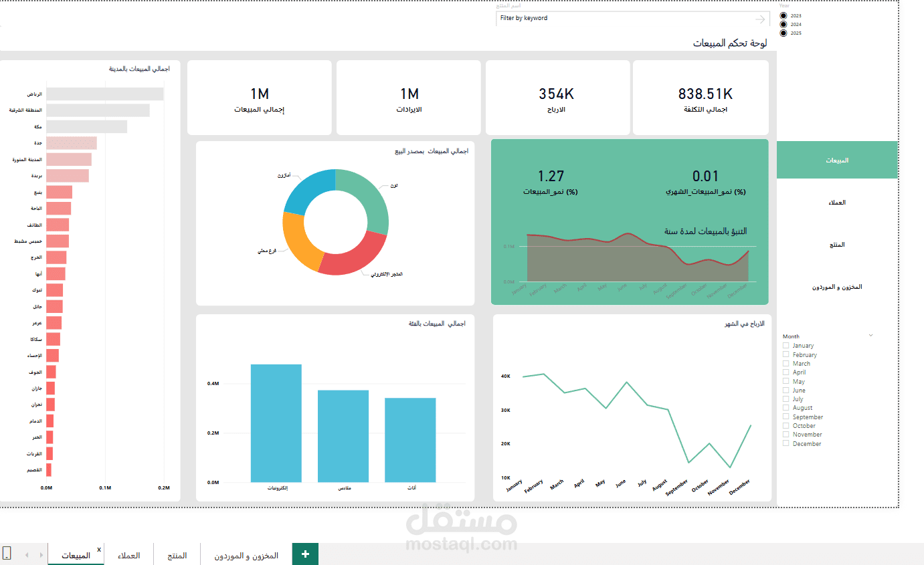Switch to the المنتج page tab
The height and width of the screenshot is (565, 924).
click(x=177, y=556)
